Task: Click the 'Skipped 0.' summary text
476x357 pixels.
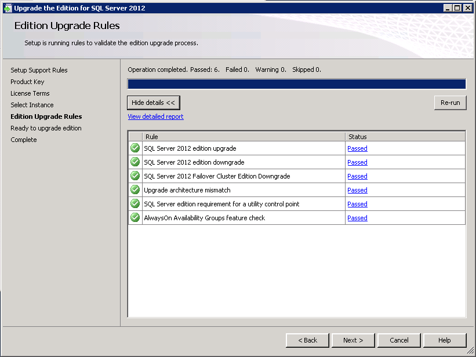Action: coord(307,70)
